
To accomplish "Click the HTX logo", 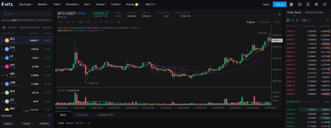I will (7, 4).
